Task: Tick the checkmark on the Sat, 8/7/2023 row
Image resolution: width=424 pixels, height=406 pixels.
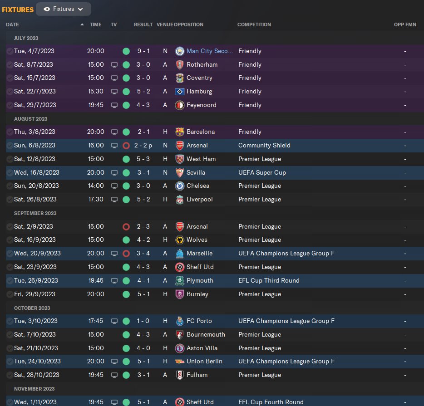Action: (10, 65)
